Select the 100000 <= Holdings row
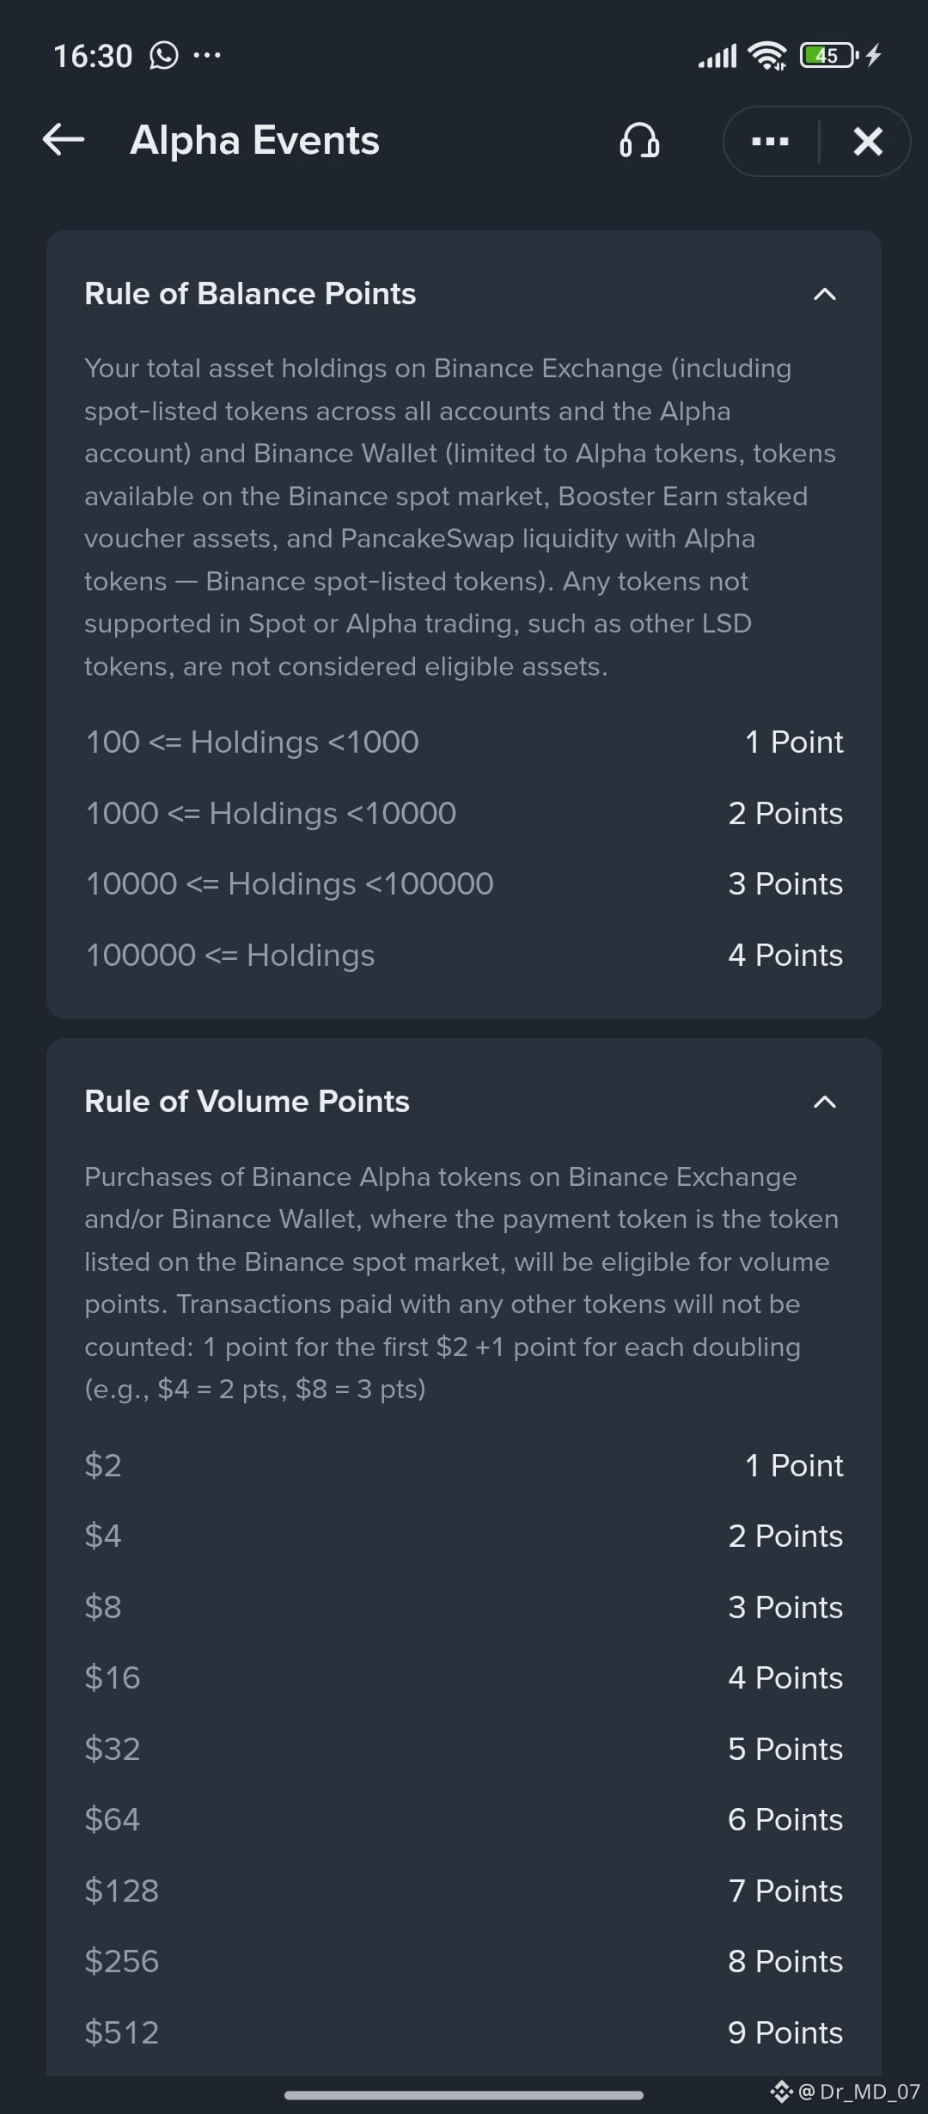 (464, 956)
